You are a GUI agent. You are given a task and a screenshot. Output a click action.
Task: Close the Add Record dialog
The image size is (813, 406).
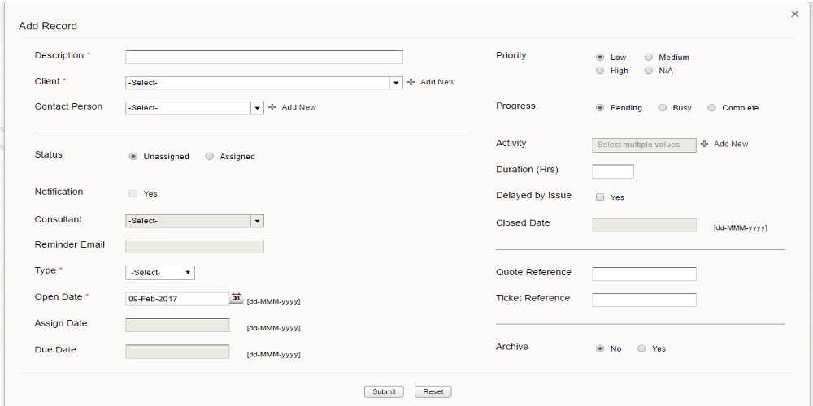(794, 14)
